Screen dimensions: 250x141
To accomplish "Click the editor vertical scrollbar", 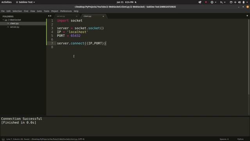I will tap(249, 57).
